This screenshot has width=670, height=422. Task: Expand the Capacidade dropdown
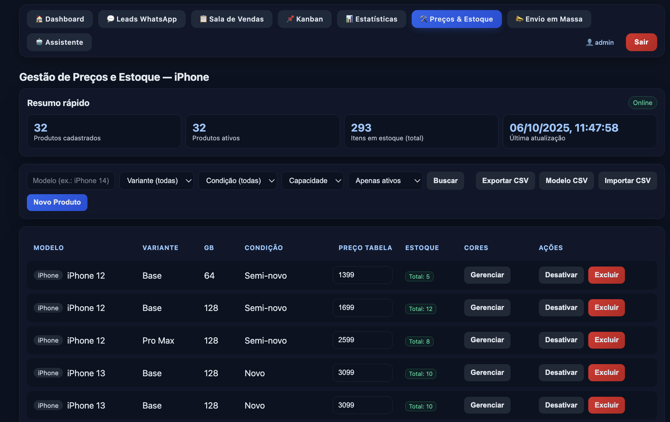pos(312,181)
